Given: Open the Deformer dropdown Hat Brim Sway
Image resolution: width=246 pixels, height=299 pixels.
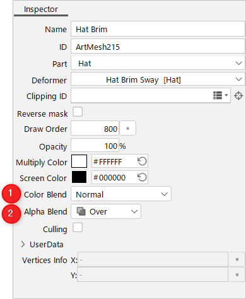Looking at the screenshot, I should [158, 79].
